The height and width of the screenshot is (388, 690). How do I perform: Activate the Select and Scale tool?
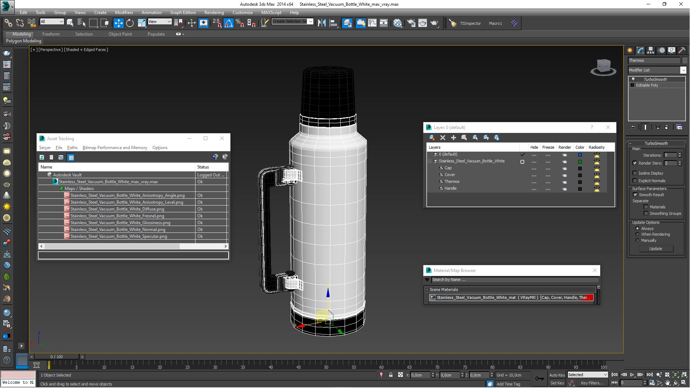142,23
